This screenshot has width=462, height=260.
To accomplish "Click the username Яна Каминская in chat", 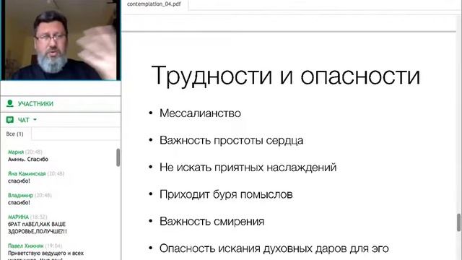I will click(27, 173).
